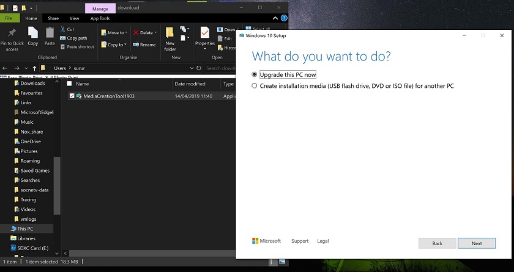The width and height of the screenshot is (514, 272).
Task: Choose the 'Create installation media' radio option
Action: 255,86
